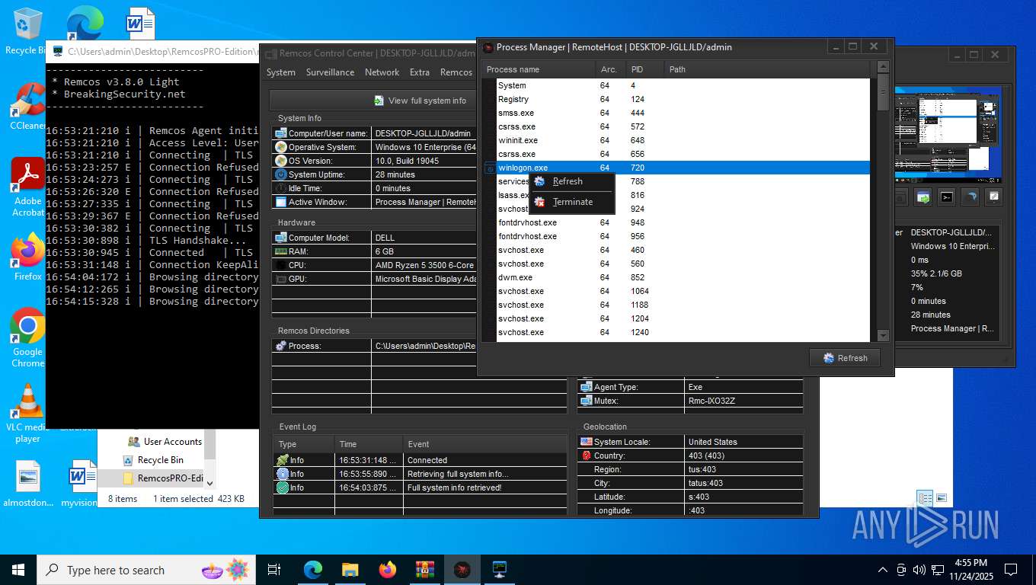The width and height of the screenshot is (1036, 585).
Task: Sort processes by the Process name column
Action: 538,69
